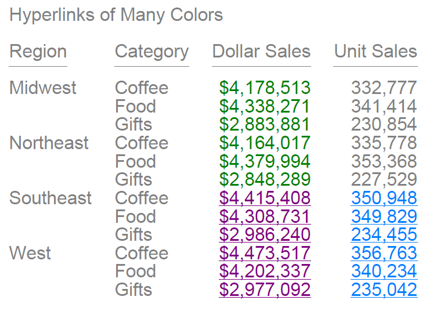This screenshot has width=426, height=311.
Task: Follow the $2,986,240 Southeast Gifts link
Action: point(265,234)
